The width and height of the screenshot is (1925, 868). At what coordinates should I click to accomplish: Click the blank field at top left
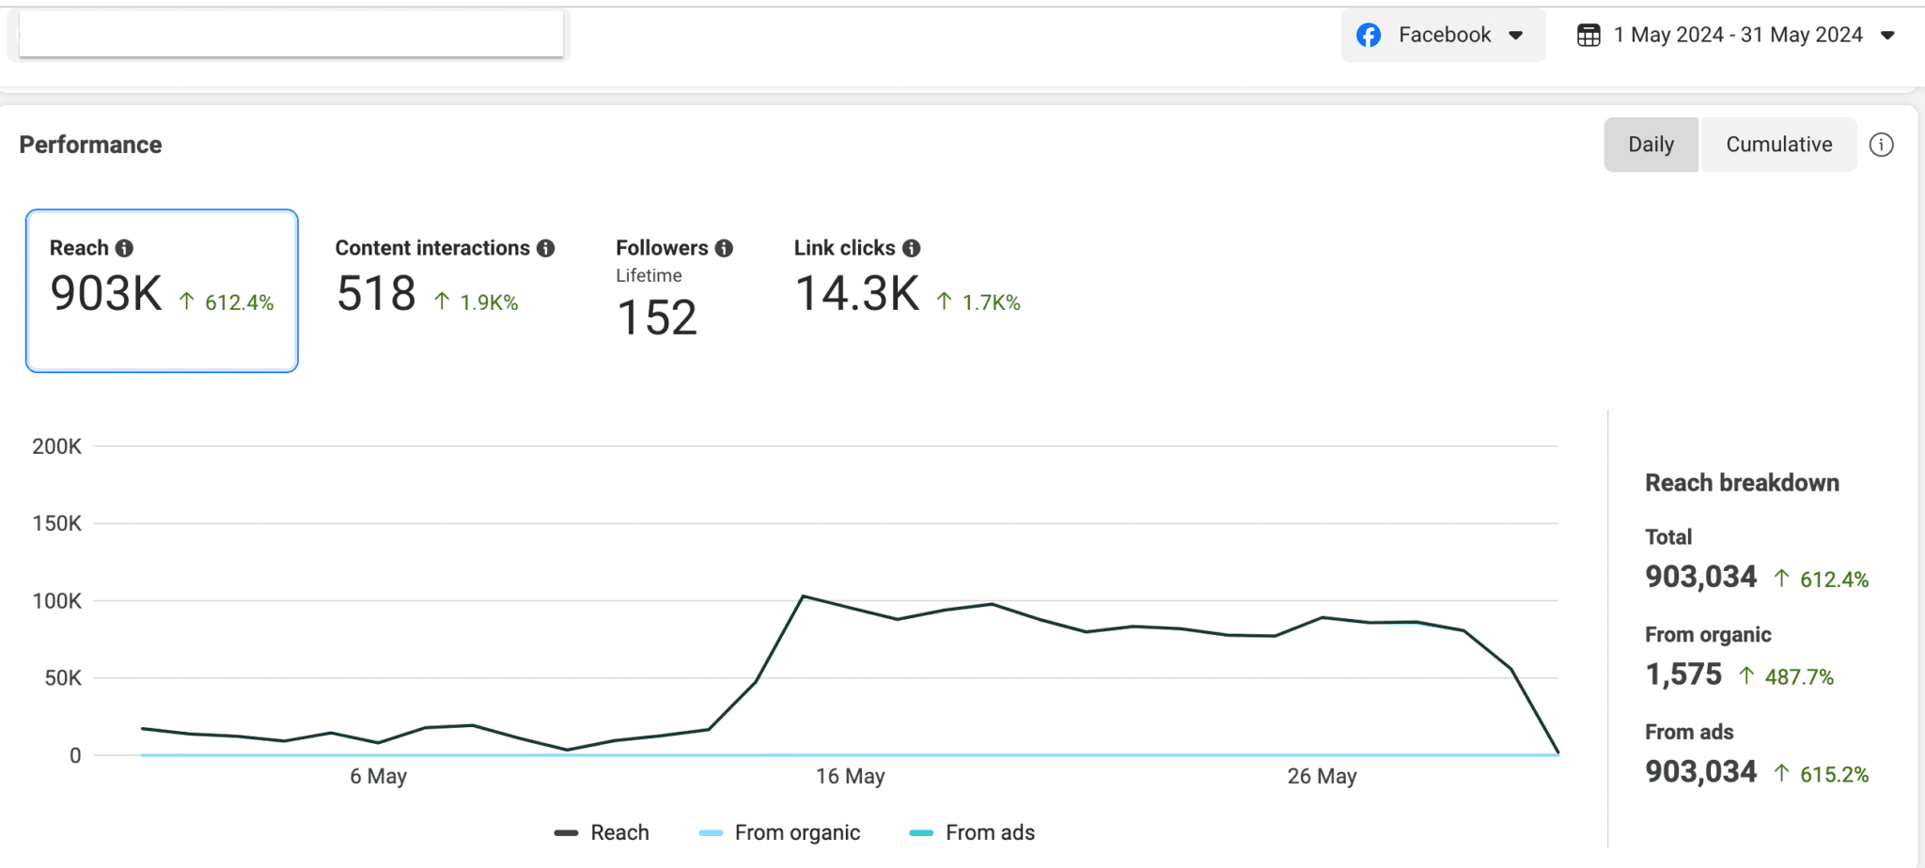(x=291, y=35)
